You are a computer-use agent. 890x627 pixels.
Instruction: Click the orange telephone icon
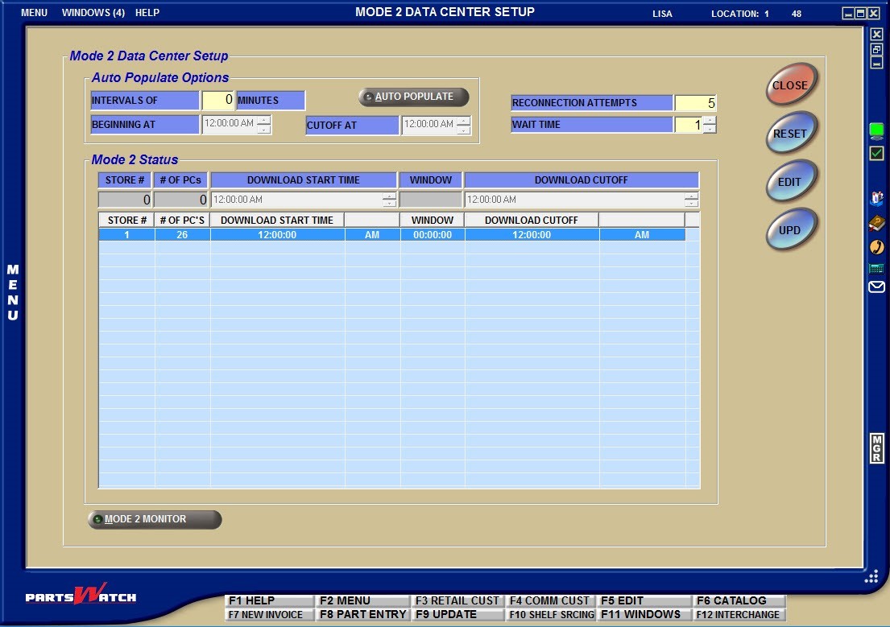876,247
